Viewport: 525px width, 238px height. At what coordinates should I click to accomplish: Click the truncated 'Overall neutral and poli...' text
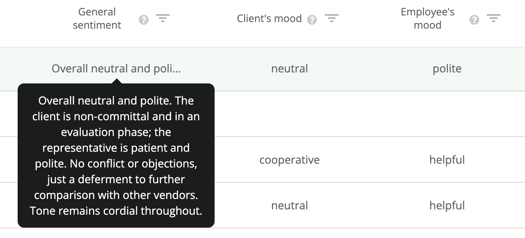click(117, 68)
